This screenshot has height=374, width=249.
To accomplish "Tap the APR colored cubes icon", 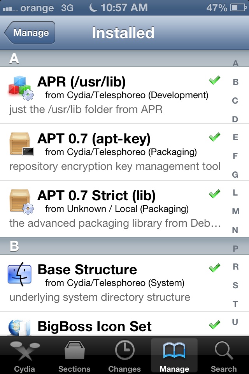I will point(21,88).
